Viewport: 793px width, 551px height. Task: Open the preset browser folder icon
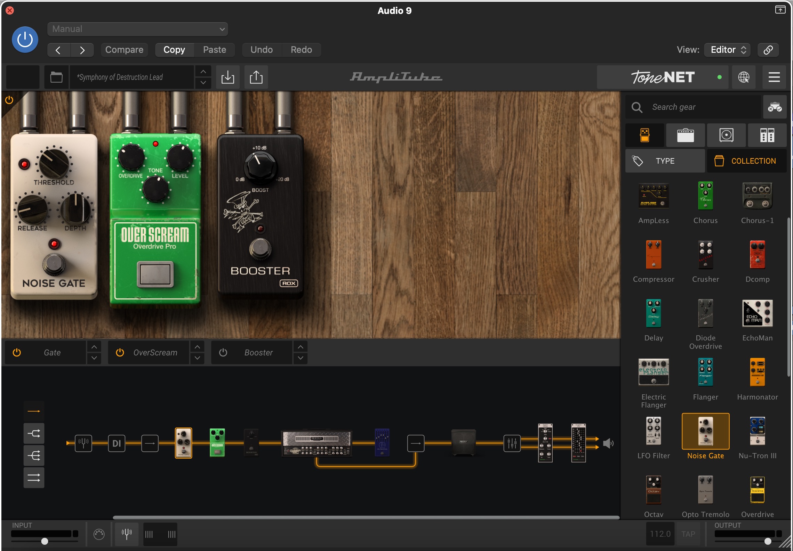[56, 77]
